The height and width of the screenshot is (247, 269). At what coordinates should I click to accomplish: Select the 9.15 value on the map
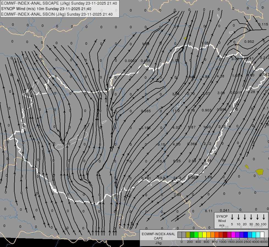[x=161, y=145]
